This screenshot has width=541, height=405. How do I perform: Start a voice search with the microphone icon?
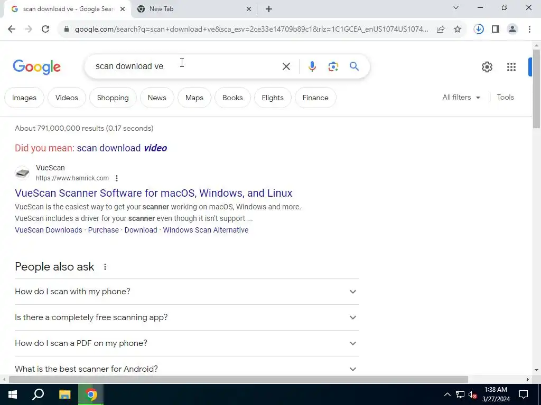point(312,66)
